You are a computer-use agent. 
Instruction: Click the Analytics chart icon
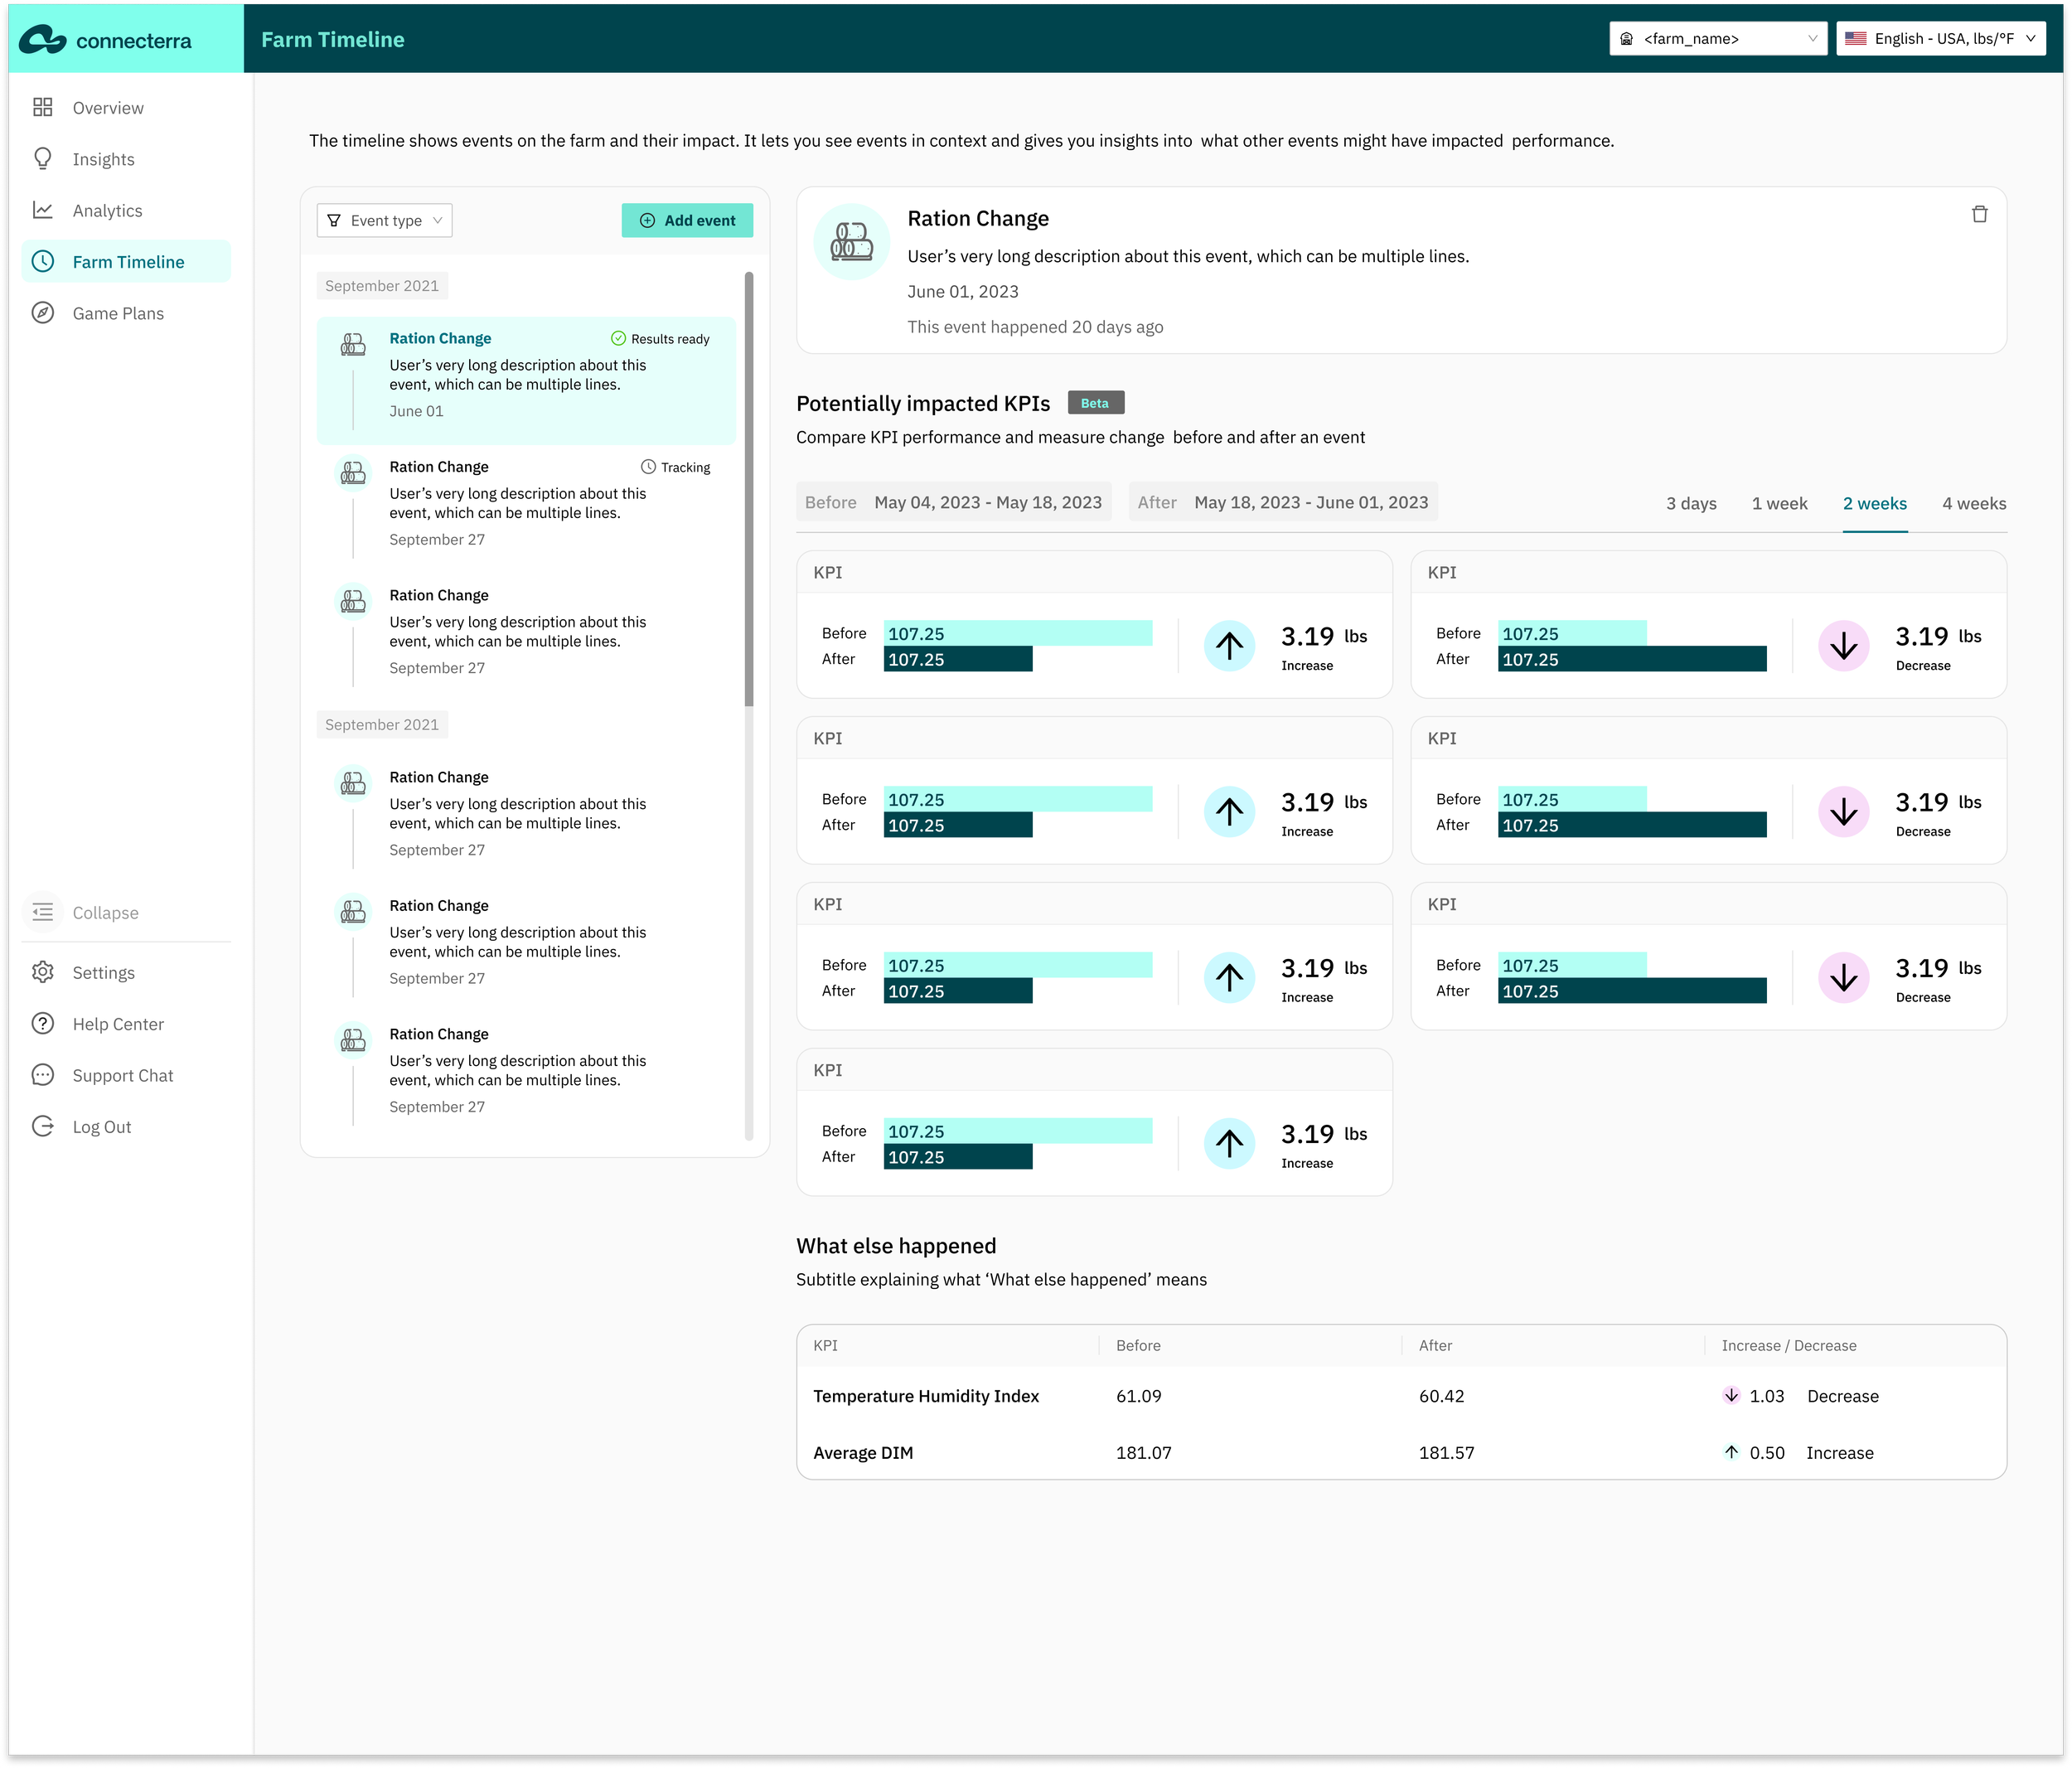point(43,210)
